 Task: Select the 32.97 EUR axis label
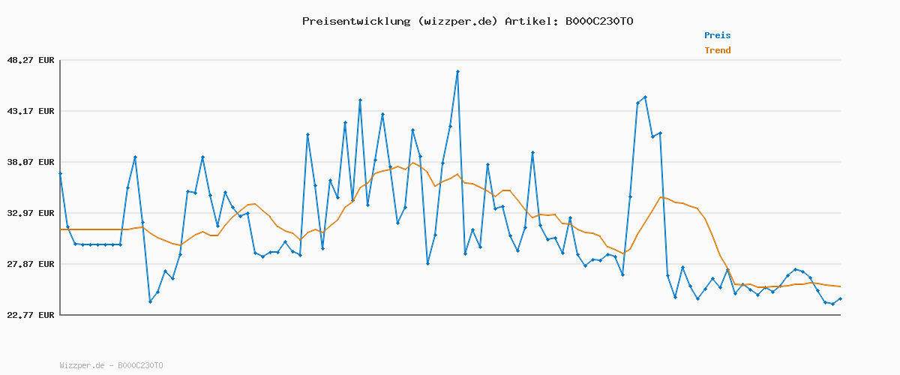[30, 213]
